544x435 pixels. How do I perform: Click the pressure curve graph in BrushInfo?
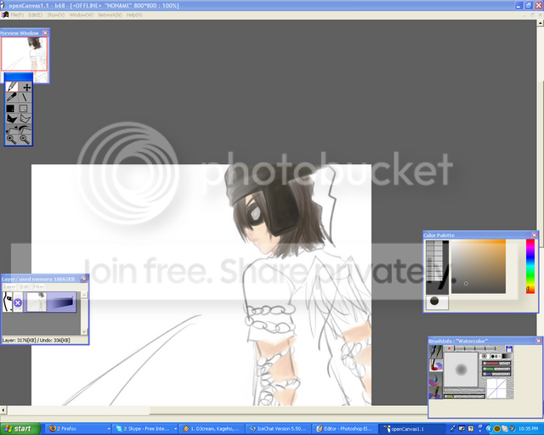(496, 388)
